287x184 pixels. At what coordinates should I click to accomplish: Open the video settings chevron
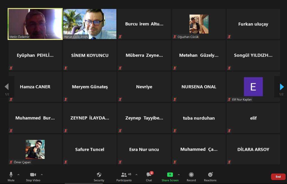point(41,174)
